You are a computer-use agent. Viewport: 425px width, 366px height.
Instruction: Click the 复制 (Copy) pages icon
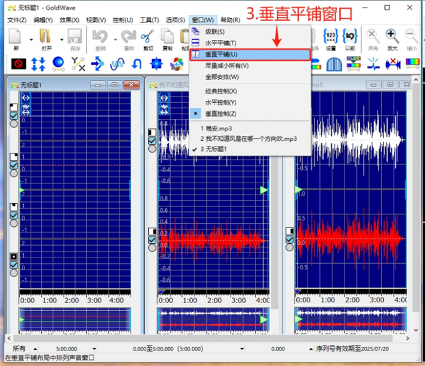(x=167, y=37)
